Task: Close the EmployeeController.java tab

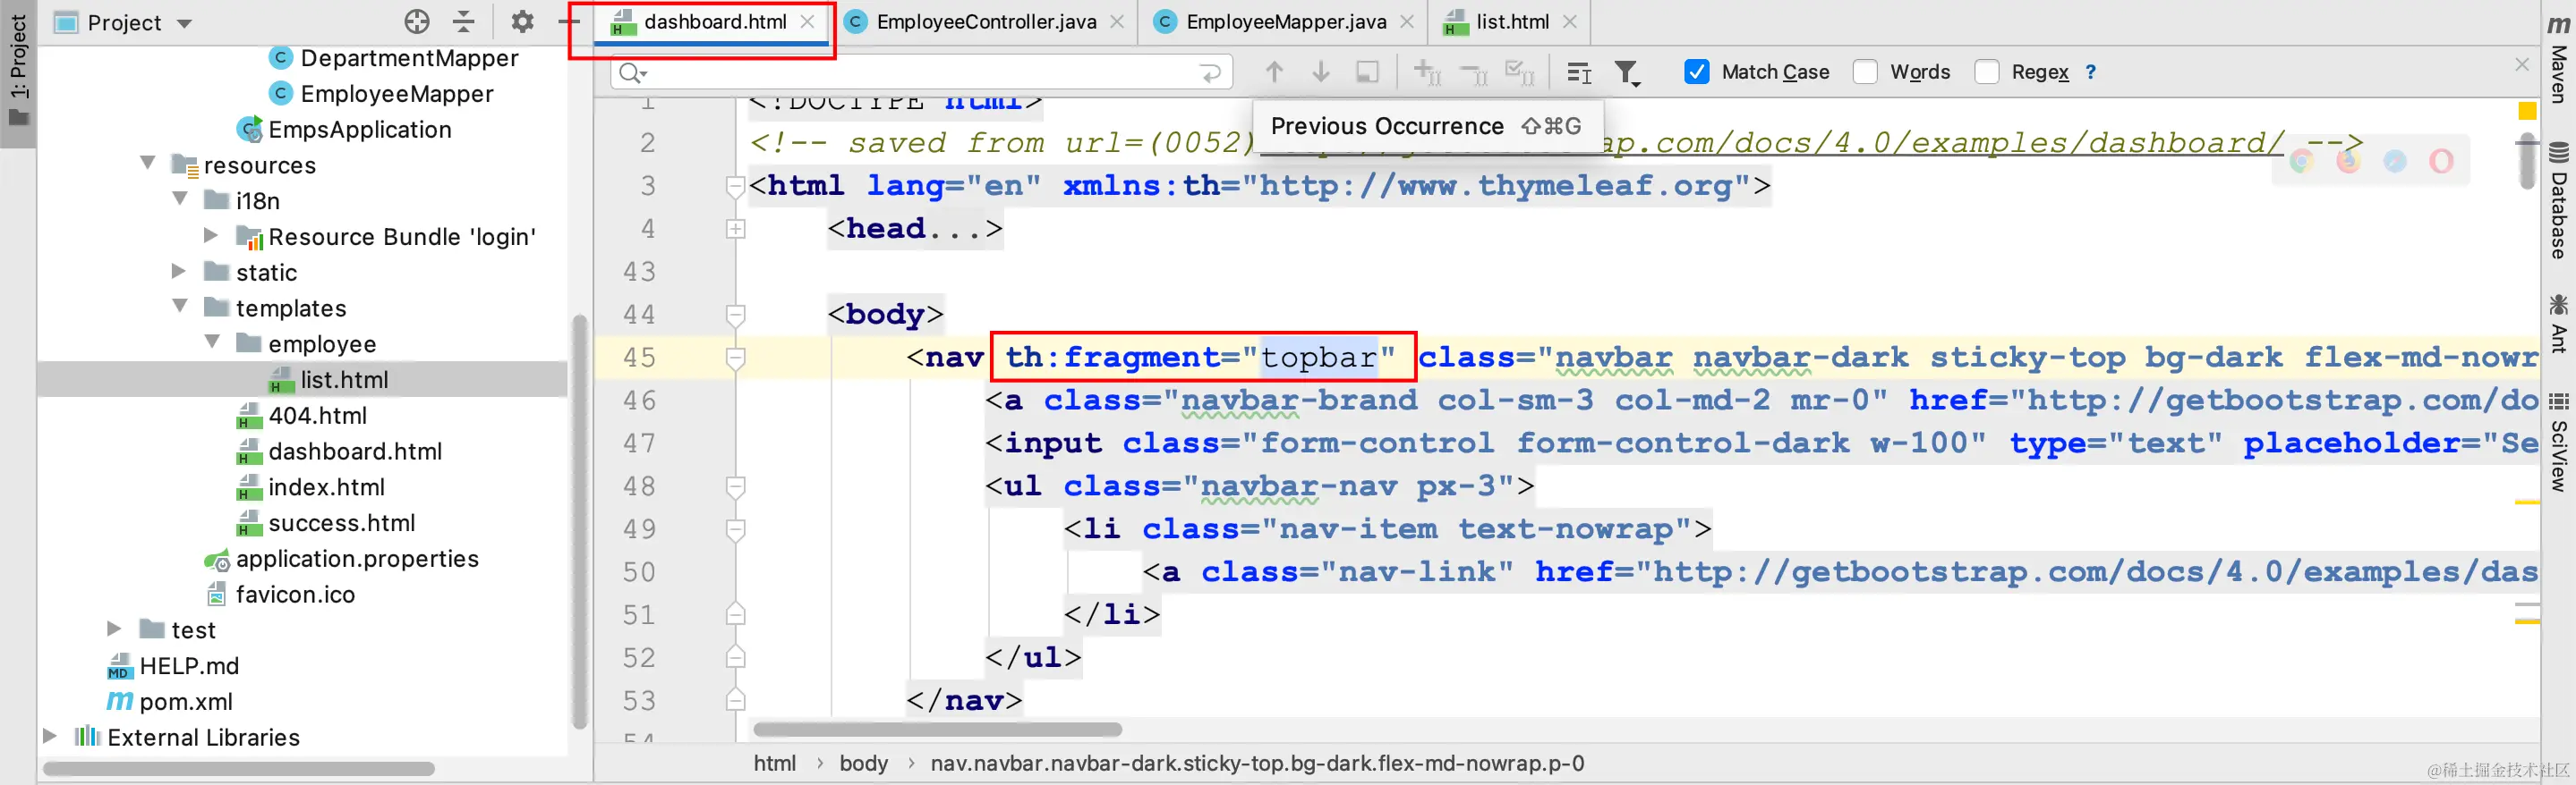Action: click(x=1117, y=21)
